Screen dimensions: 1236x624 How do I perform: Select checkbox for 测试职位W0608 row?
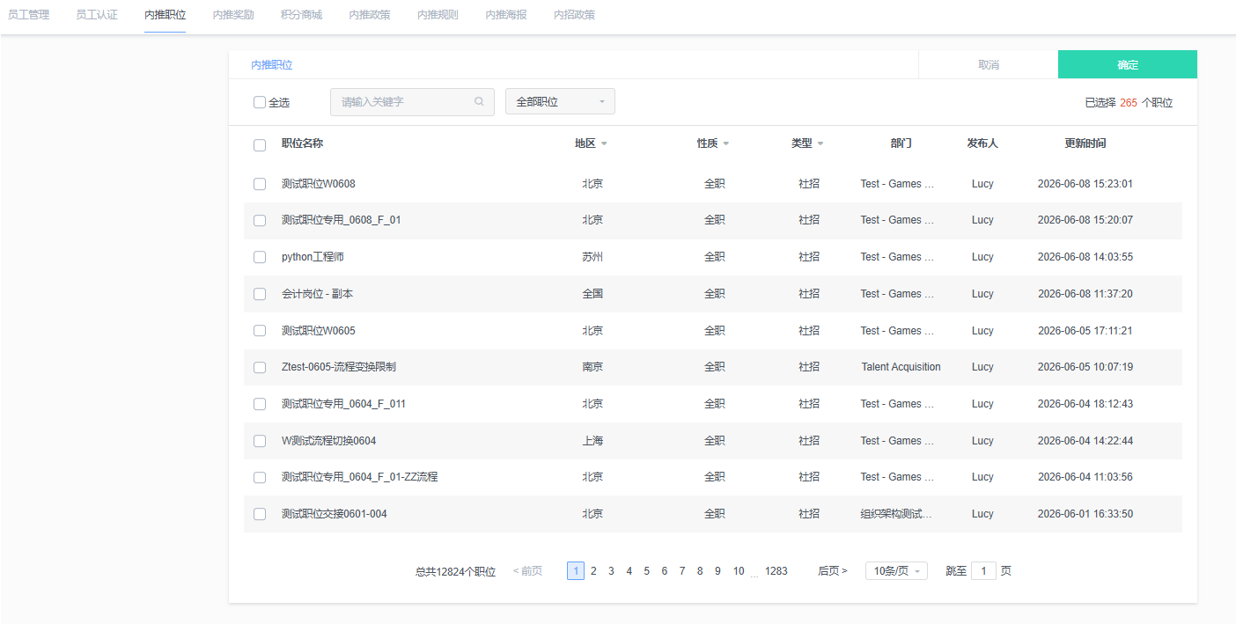(260, 184)
